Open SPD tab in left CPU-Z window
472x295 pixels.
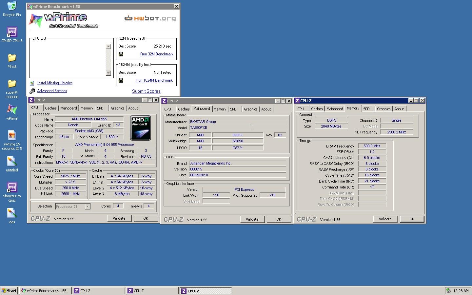coord(100,108)
